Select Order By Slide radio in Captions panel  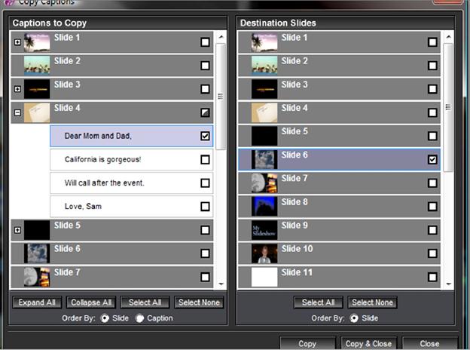pyautogui.click(x=105, y=318)
